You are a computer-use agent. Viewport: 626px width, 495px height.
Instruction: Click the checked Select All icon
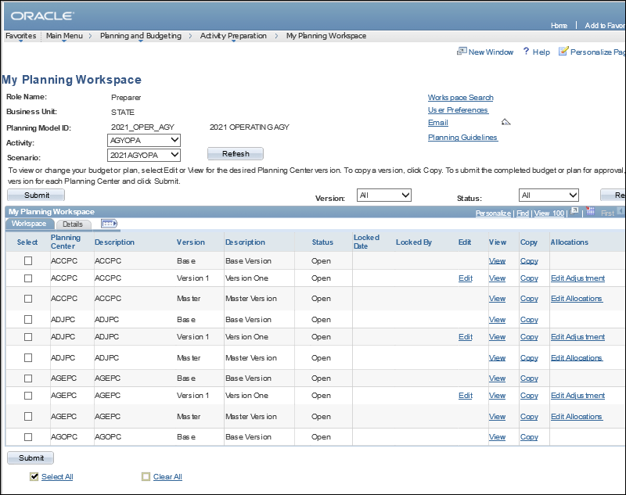[x=34, y=476]
